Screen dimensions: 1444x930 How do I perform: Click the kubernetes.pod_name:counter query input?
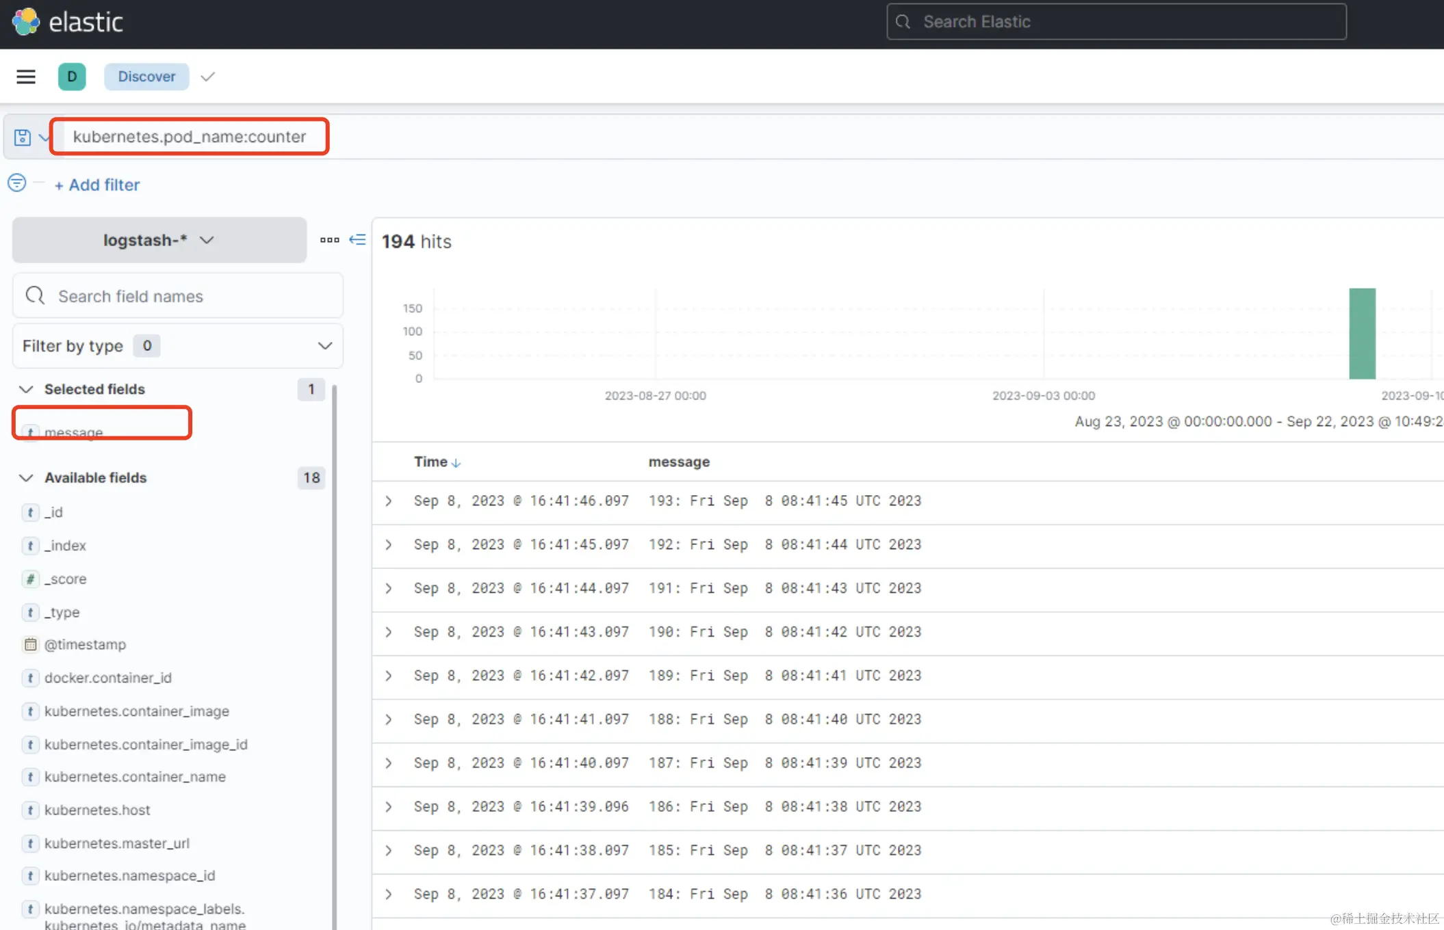coord(190,137)
